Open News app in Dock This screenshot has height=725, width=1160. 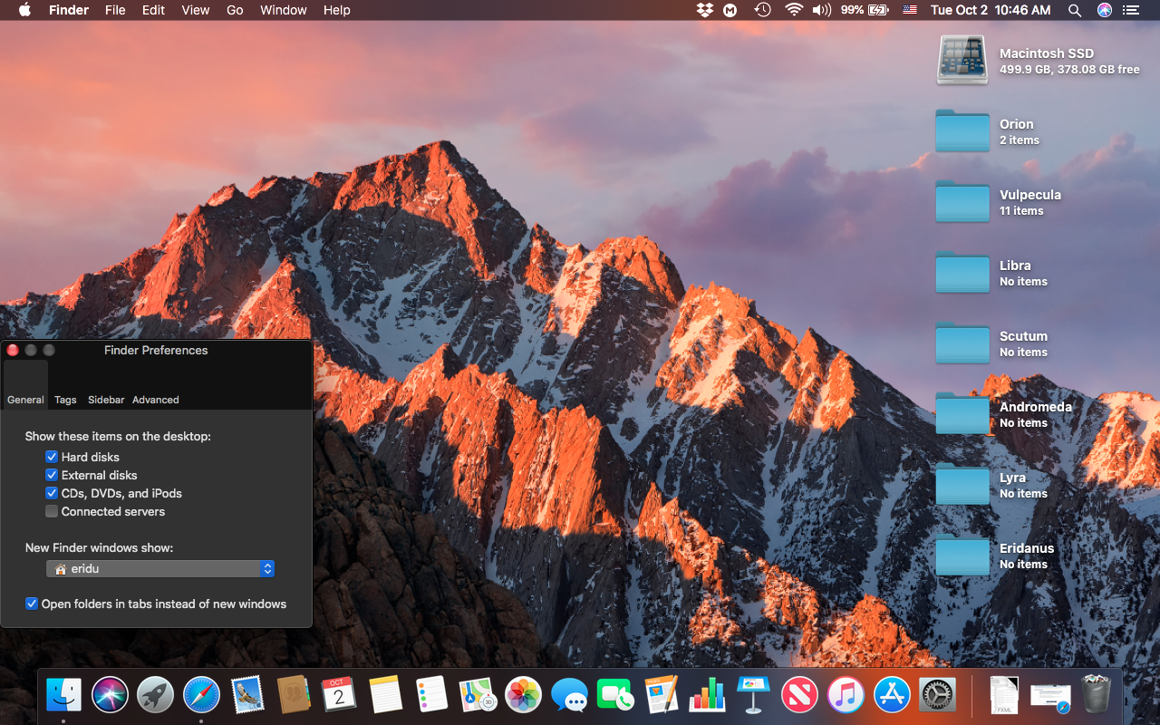pos(799,695)
